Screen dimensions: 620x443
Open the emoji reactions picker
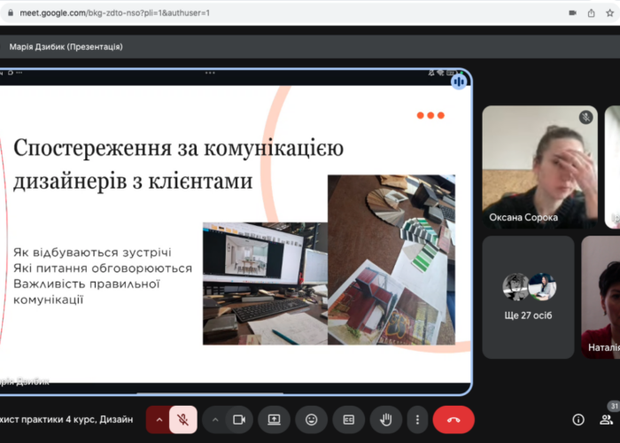tap(312, 419)
